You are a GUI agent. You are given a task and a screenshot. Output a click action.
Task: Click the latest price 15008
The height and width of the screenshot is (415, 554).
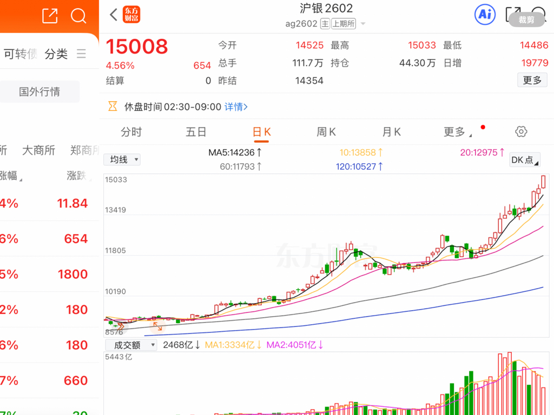[x=137, y=46]
